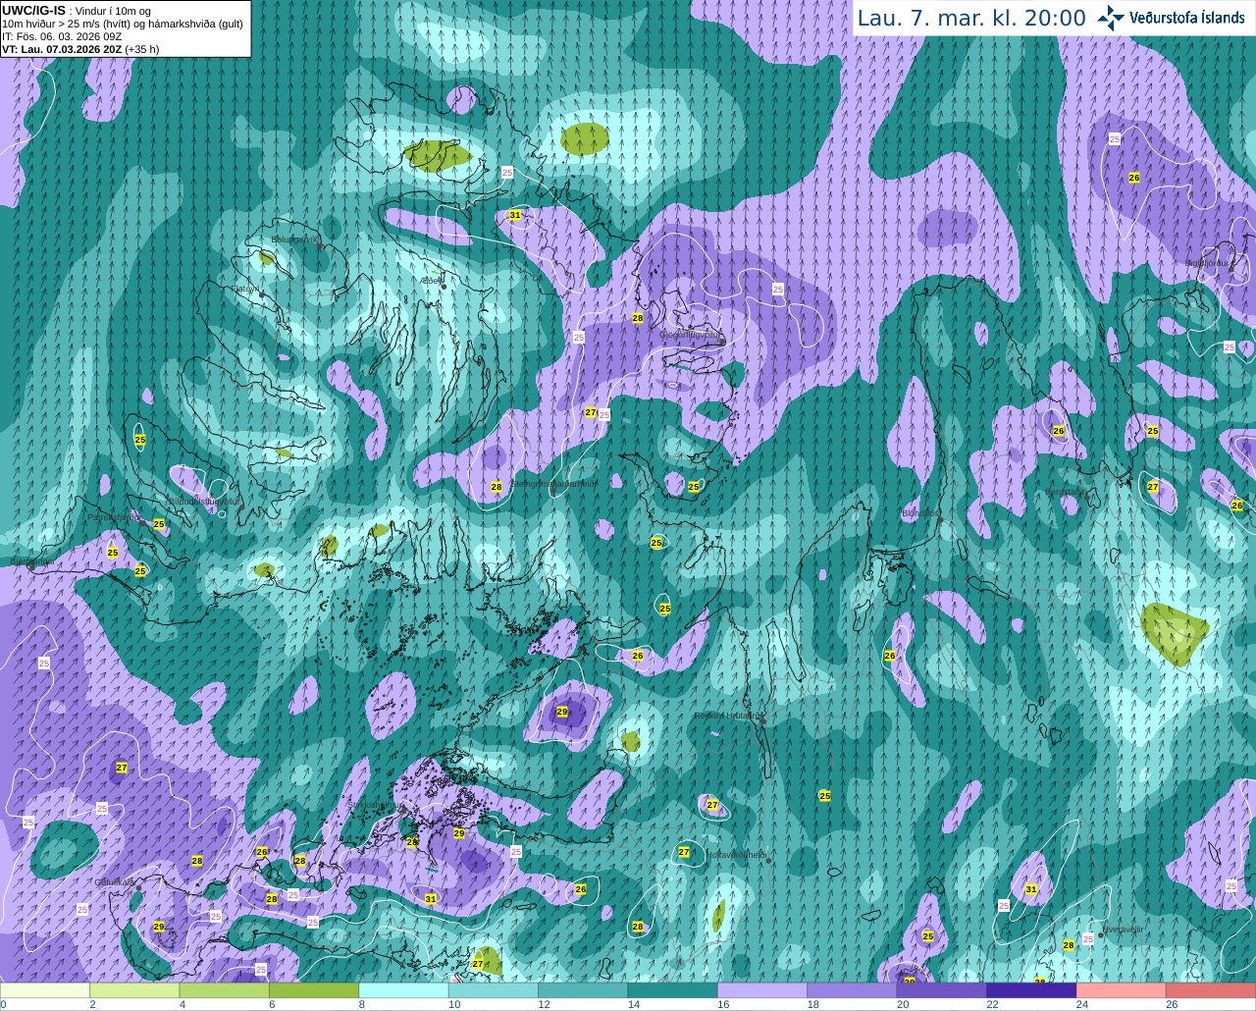Click the 16–18 m/s lavender legend swatch
Image resolution: width=1256 pixels, height=1011 pixels.
[762, 990]
